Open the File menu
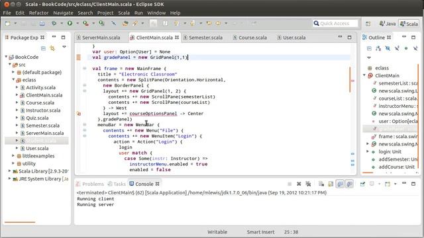Viewport: 424px width, 238px height. pos(7,13)
